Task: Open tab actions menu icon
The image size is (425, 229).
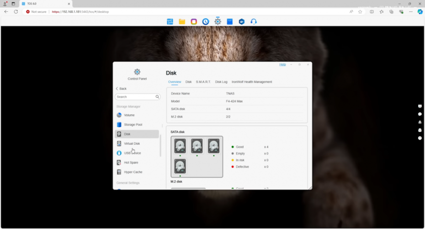Action: coord(13,4)
